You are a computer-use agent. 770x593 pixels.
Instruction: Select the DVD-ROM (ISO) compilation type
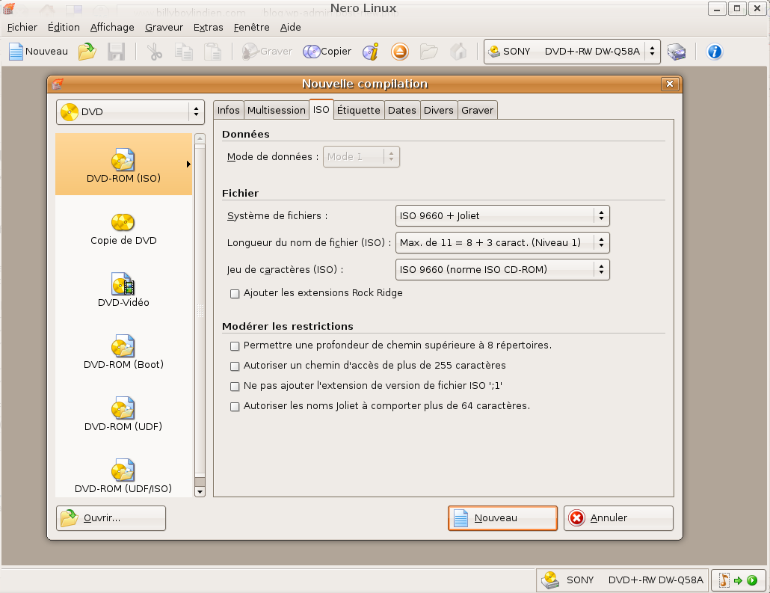[x=123, y=165]
